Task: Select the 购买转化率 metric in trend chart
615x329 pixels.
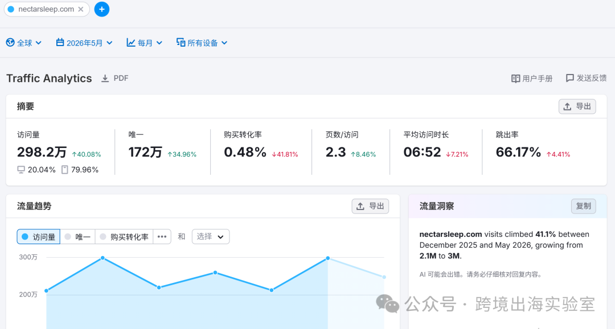Action: pos(124,237)
